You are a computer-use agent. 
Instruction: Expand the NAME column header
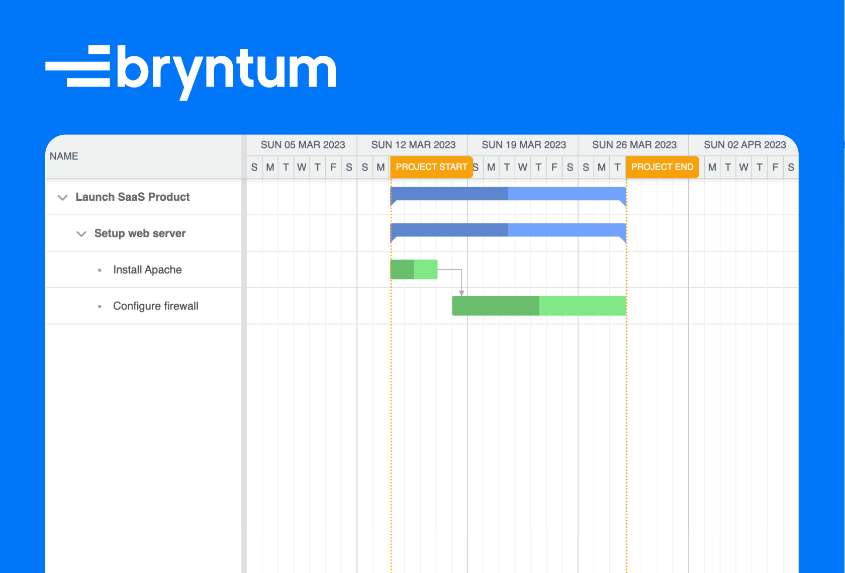[64, 156]
